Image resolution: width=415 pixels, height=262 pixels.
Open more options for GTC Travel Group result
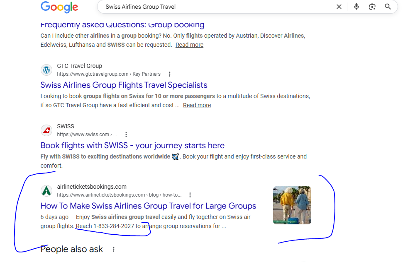tap(170, 74)
